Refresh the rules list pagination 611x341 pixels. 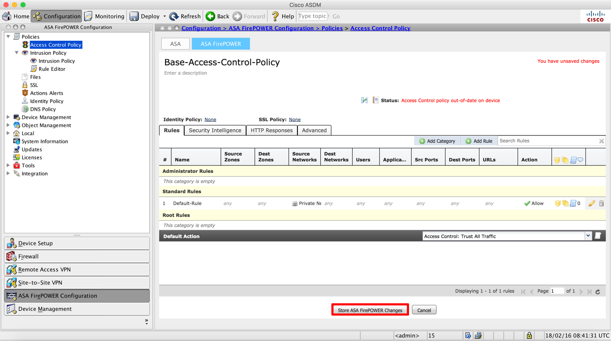pos(598,291)
